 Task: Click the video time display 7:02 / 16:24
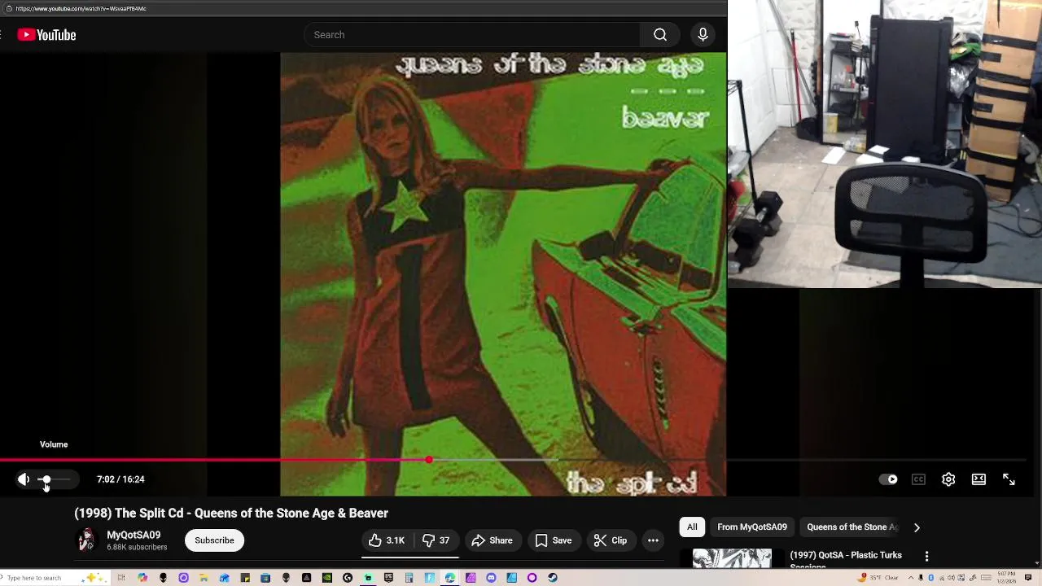[120, 479]
